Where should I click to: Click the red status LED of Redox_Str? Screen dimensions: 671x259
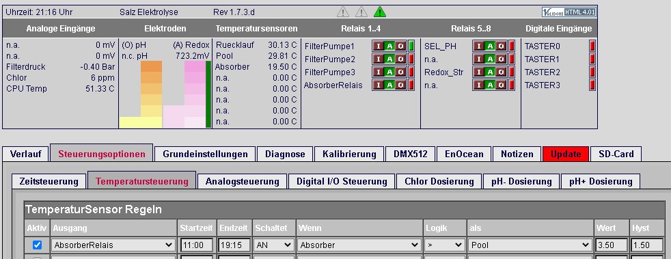click(x=512, y=72)
